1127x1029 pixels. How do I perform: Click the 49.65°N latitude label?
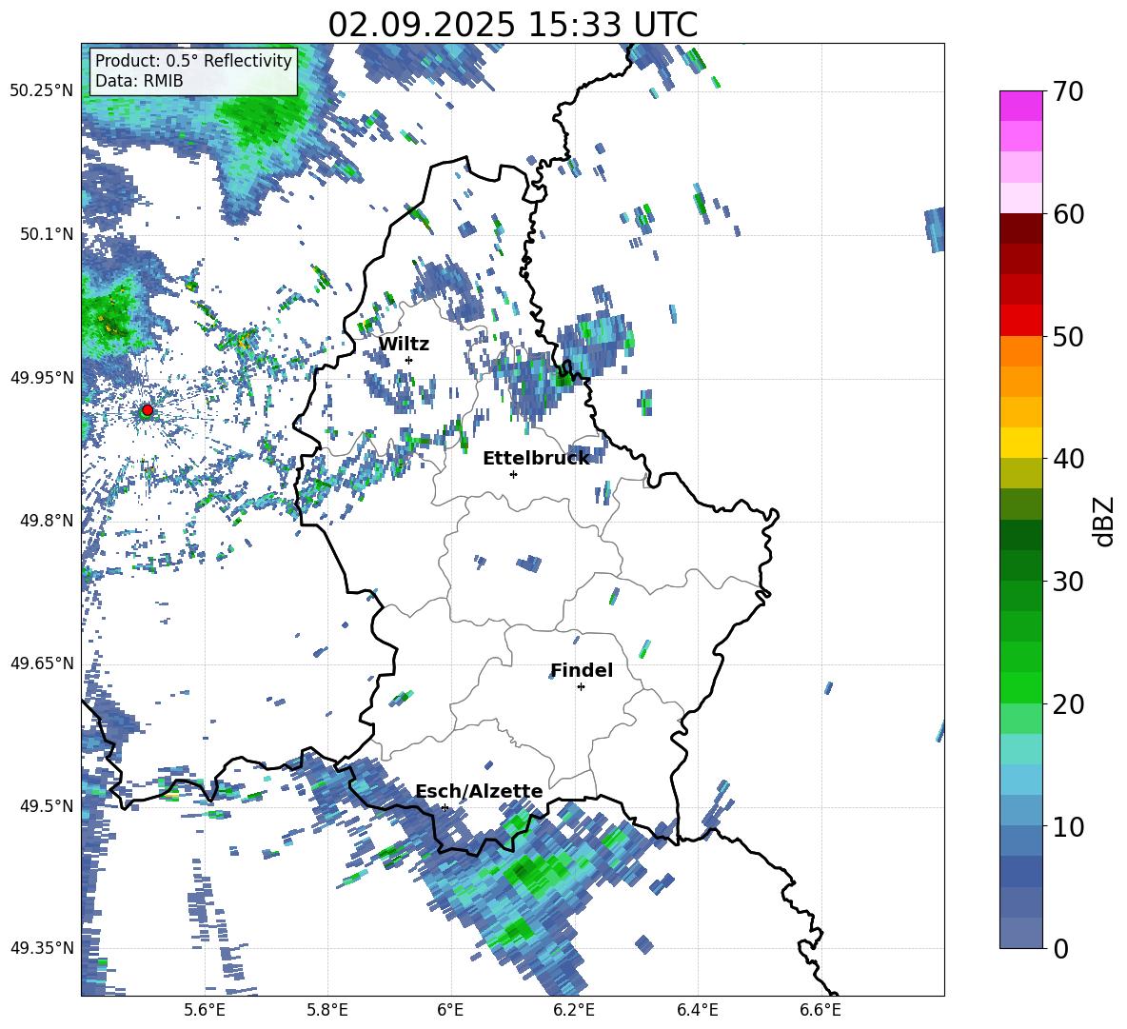[41, 663]
